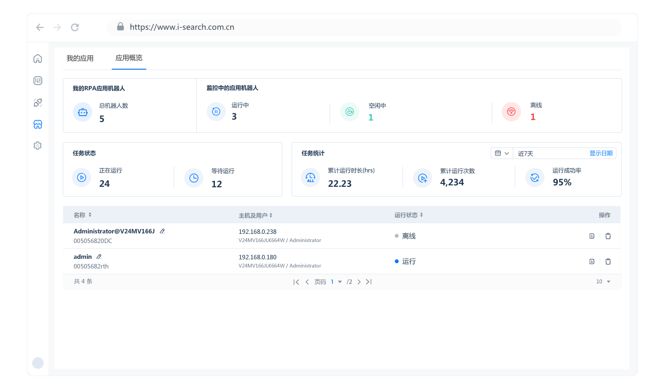The image size is (661, 389).
Task: Sort by 名称 column
Action: tap(90, 215)
